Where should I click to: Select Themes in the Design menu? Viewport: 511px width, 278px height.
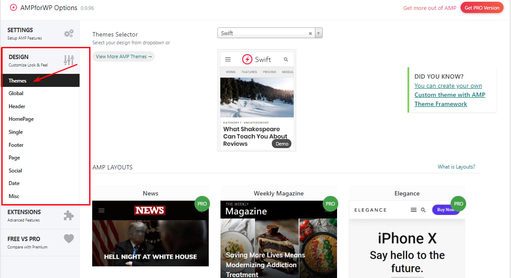(x=41, y=80)
